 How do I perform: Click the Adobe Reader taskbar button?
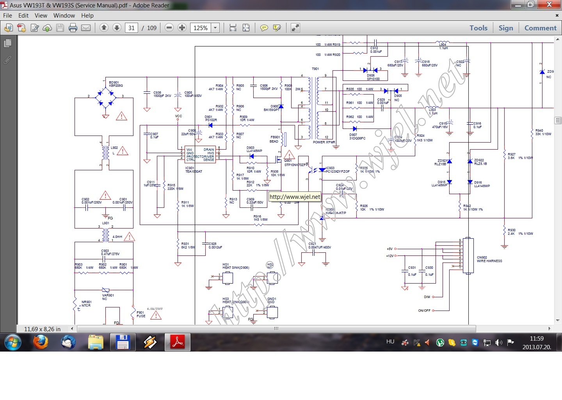[x=178, y=343]
